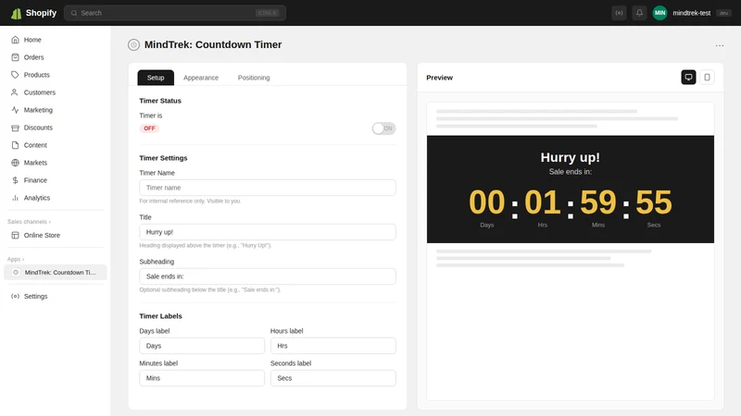Switch preview to mobile view
Screen dimensions: 741x416
(707, 77)
